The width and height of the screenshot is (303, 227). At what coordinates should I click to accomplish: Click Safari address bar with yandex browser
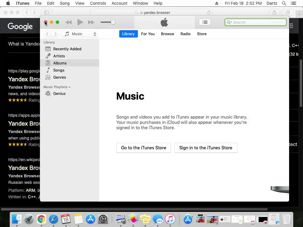click(x=151, y=12)
